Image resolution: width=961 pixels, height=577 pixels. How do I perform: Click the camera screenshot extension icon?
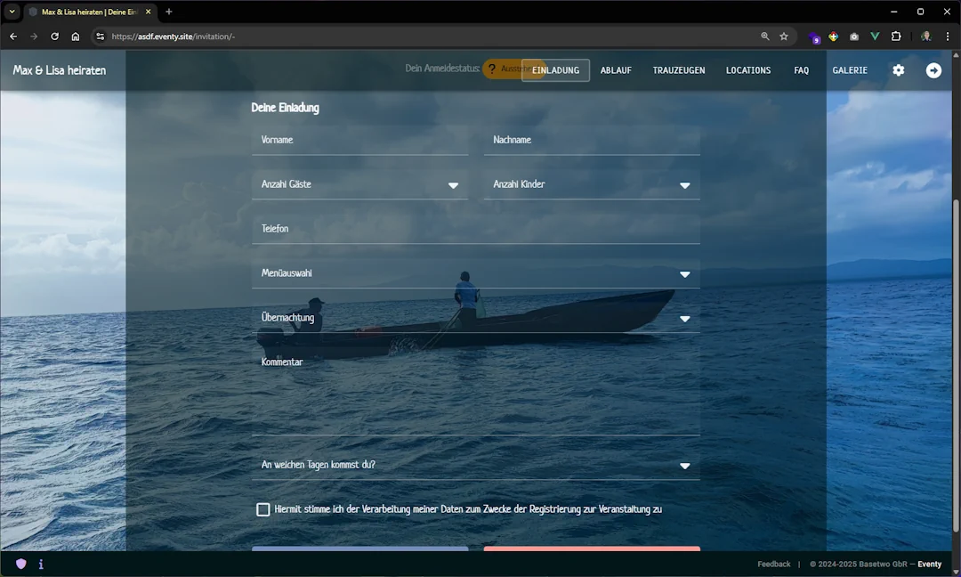click(x=854, y=37)
